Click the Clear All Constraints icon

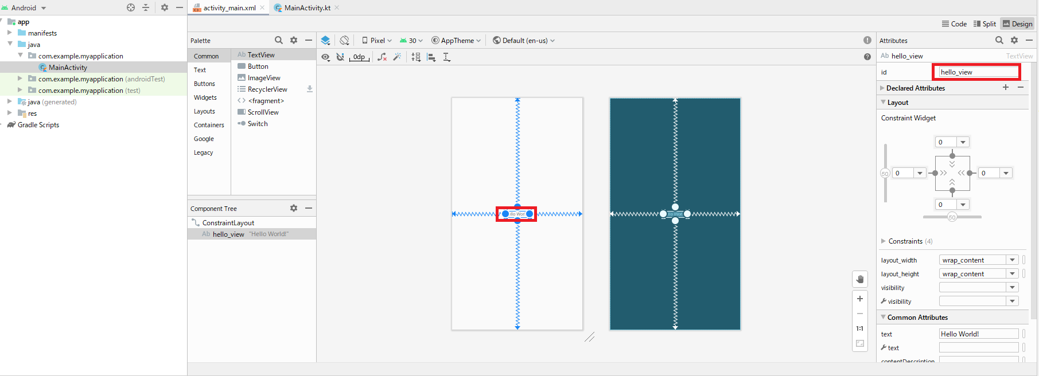pyautogui.click(x=382, y=57)
